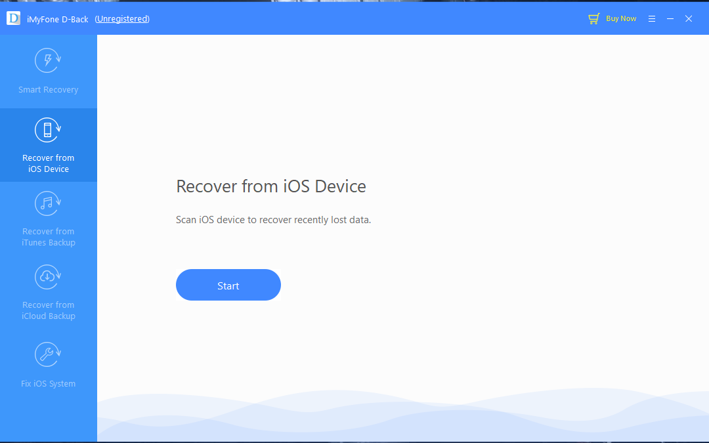Image resolution: width=709 pixels, height=443 pixels.
Task: Click the yellow shopping cart icon
Action: (x=593, y=18)
